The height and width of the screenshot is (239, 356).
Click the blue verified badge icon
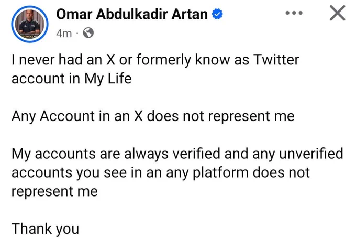(217, 14)
